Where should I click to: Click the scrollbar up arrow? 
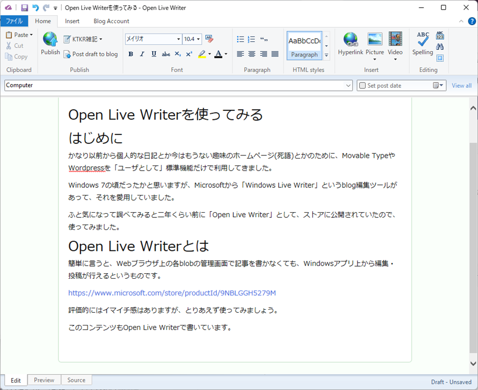tap(473, 108)
